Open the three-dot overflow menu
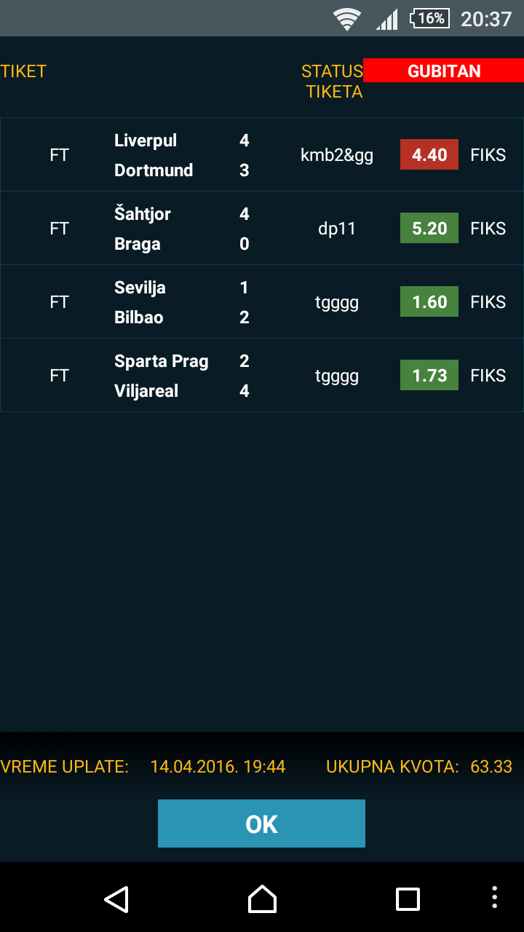524x932 pixels. coord(495,897)
